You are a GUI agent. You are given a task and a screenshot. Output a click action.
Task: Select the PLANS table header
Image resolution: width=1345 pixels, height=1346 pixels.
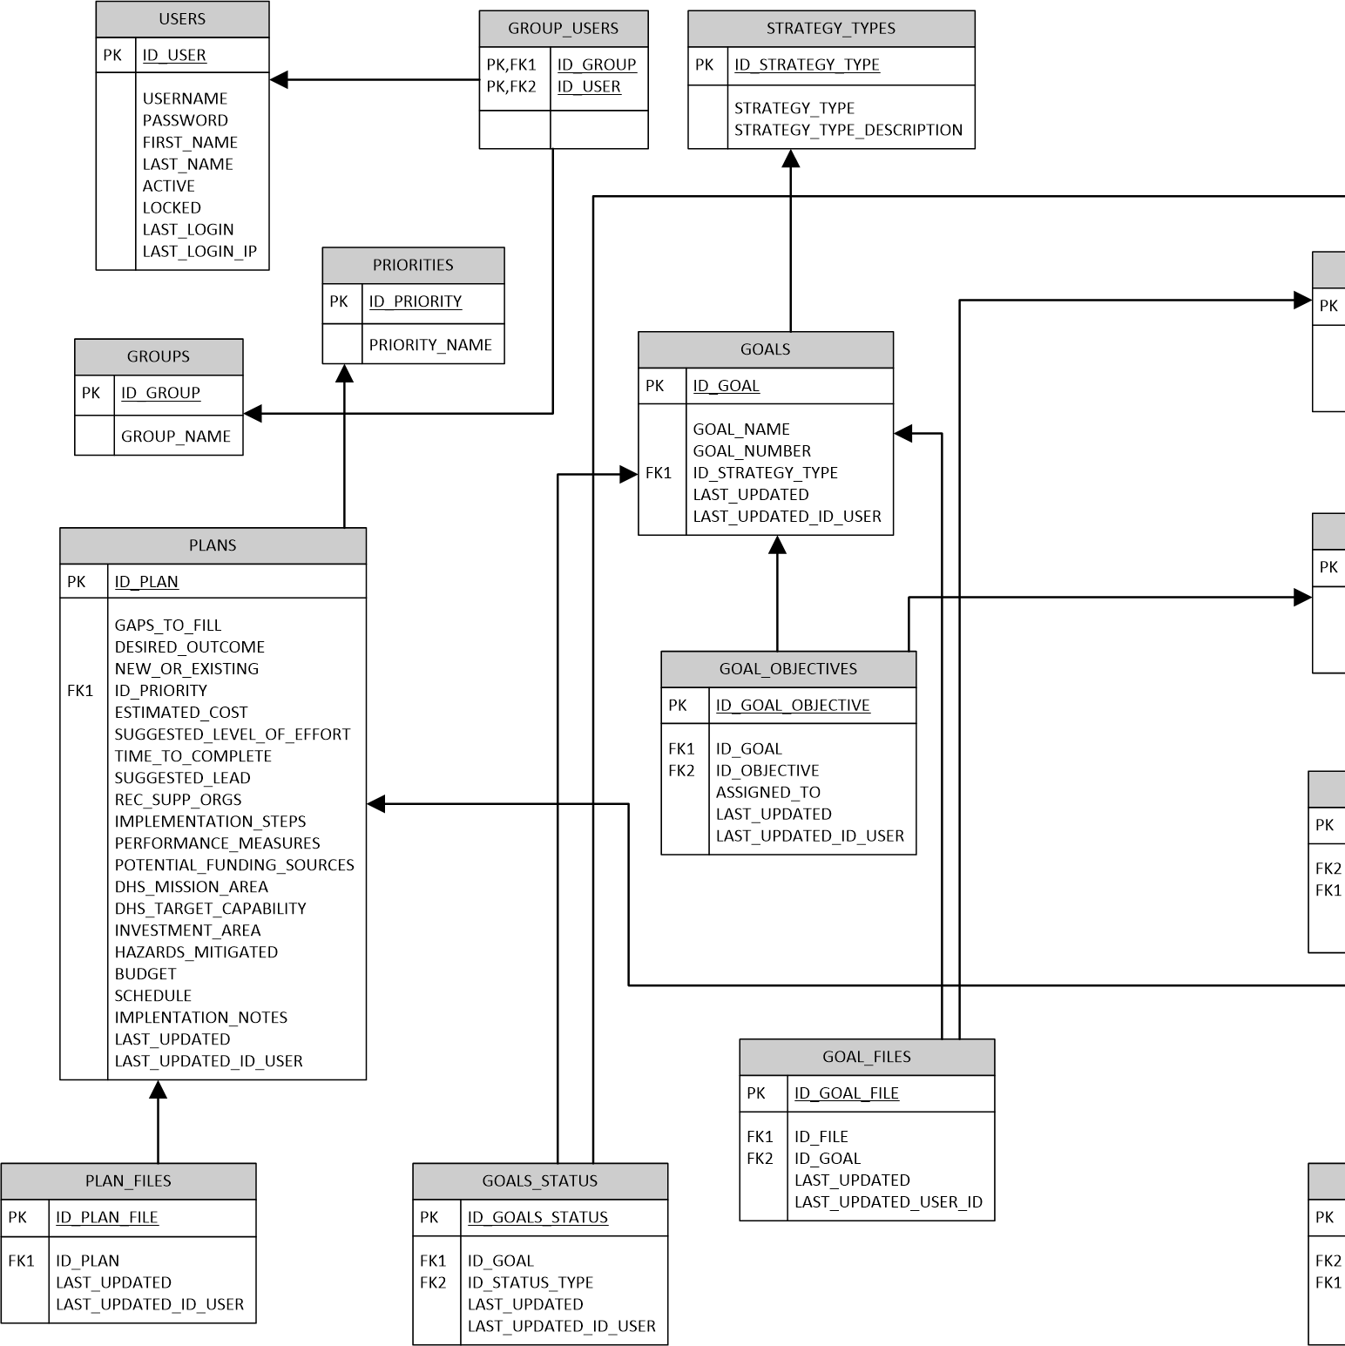(213, 545)
